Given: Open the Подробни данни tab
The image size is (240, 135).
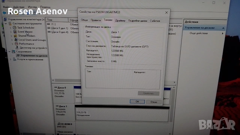Looking at the screenshot, I should tap(138, 21).
